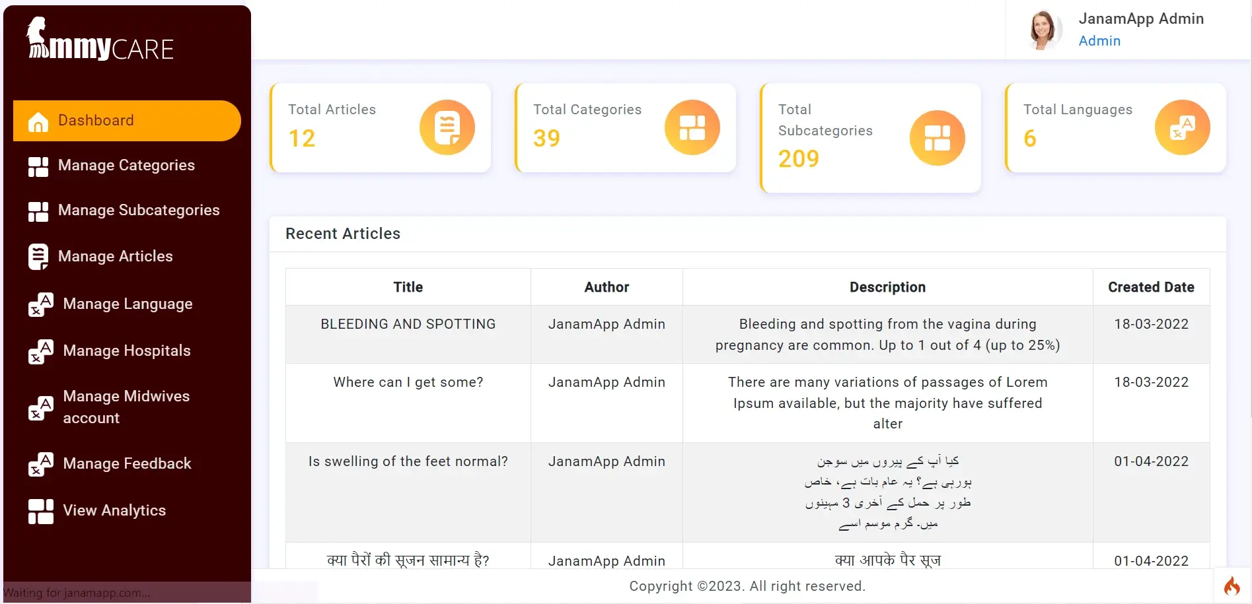Click the BLEEDING AND SPOTTING article title
The height and width of the screenshot is (604, 1252).
pos(408,324)
